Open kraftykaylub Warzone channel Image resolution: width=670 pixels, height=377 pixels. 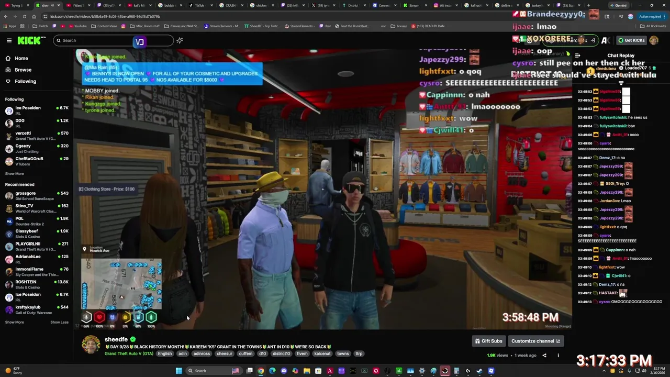[x=37, y=309]
